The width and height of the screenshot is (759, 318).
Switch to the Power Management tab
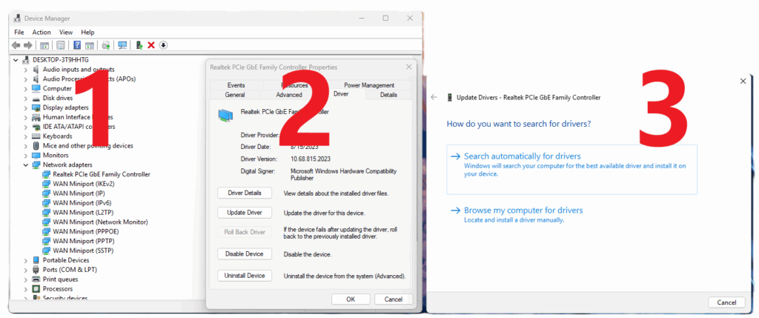pos(369,85)
